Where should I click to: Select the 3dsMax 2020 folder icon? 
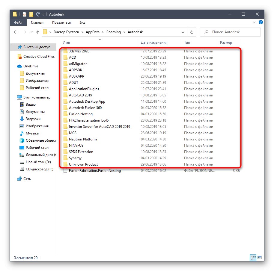(x=65, y=51)
